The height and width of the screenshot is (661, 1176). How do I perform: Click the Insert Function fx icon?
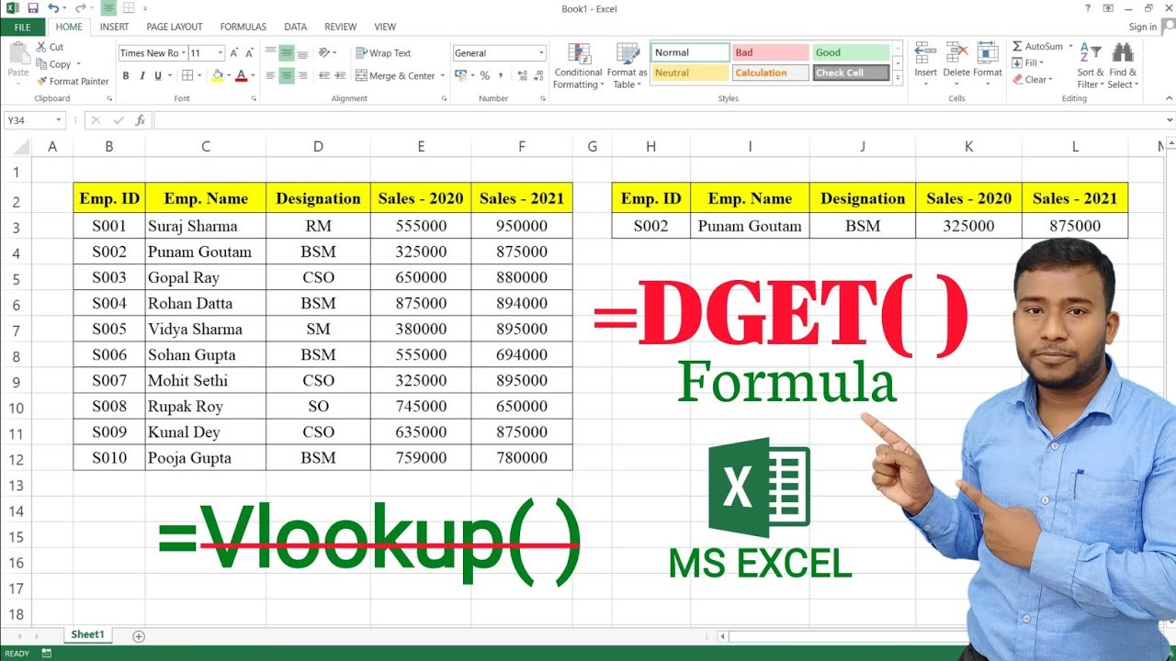pos(140,120)
